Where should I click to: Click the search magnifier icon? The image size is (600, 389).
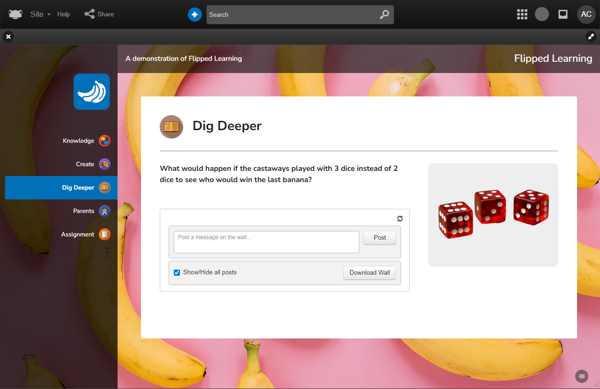(384, 15)
